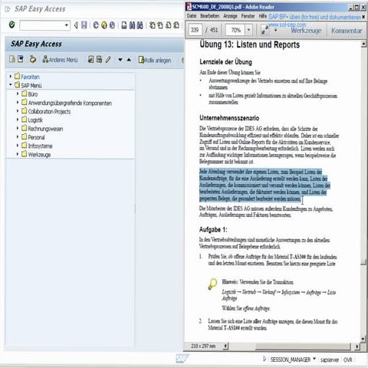Expand the Collaboration Projects node
Image resolution: width=368 pixels, height=368 pixels.
[x=18, y=111]
